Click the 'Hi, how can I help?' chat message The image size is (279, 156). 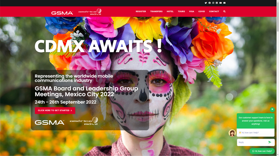point(256,132)
